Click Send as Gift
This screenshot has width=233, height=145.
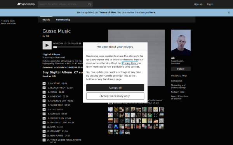tap(49, 76)
